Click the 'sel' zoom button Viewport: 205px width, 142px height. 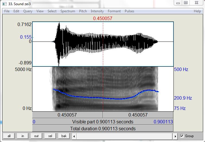[50, 136]
